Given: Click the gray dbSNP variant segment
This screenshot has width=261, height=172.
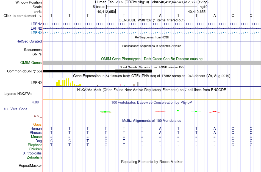Looking at the screenshot, I should (134, 71).
